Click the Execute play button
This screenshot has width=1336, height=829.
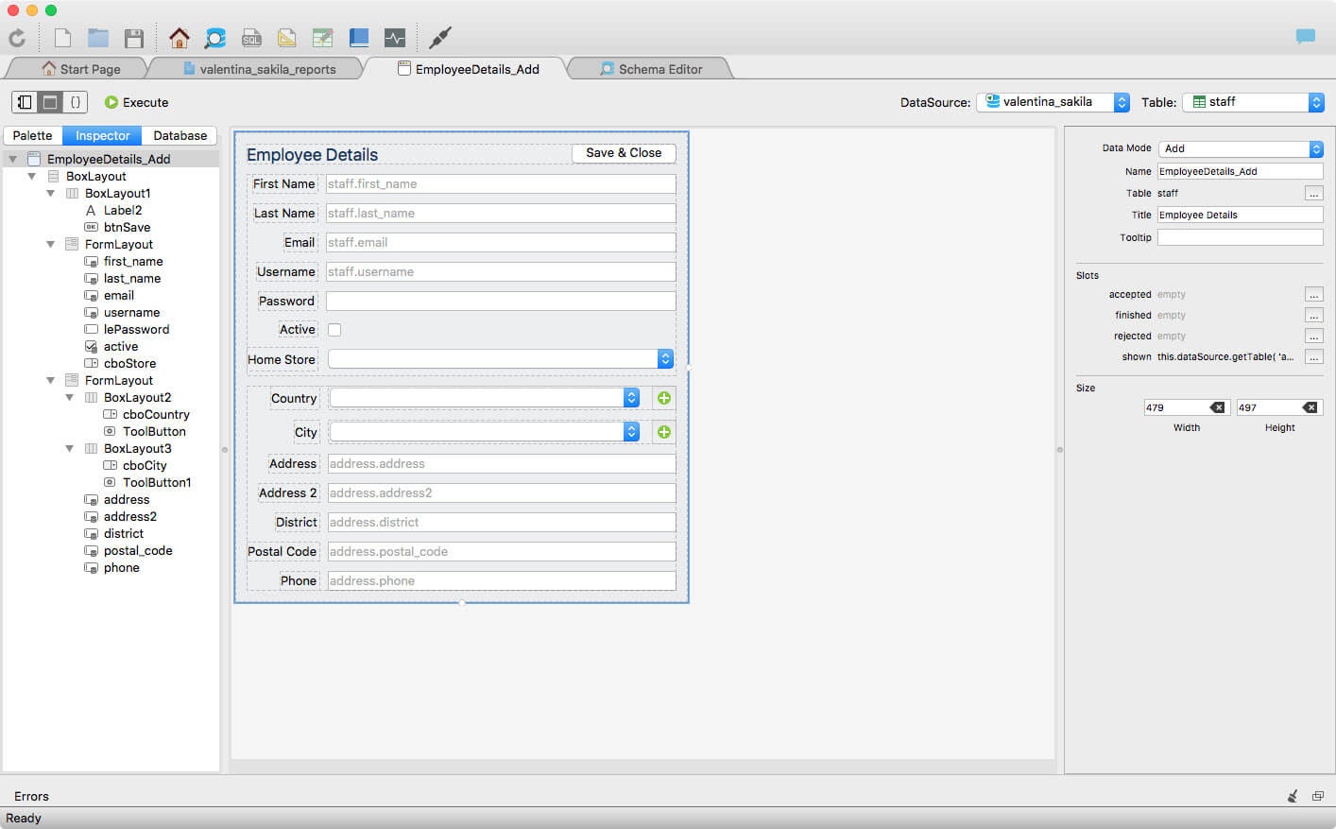coord(136,102)
